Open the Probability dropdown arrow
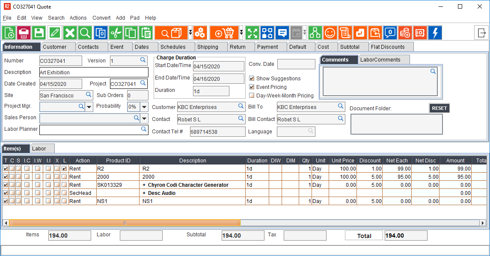 pyautogui.click(x=144, y=107)
